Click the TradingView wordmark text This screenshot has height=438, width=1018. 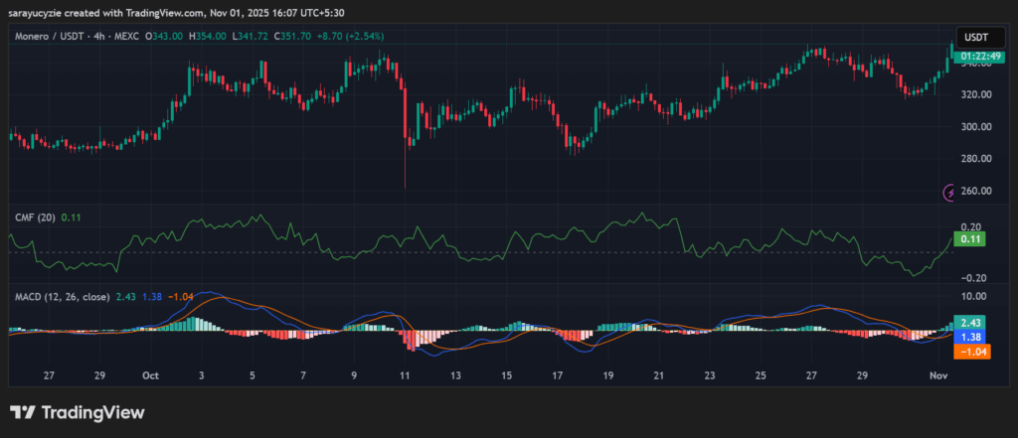coord(91,412)
